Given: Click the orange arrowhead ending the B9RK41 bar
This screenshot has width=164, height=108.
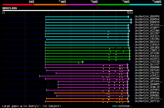Looking at the screenshot, I should pos(128,93).
